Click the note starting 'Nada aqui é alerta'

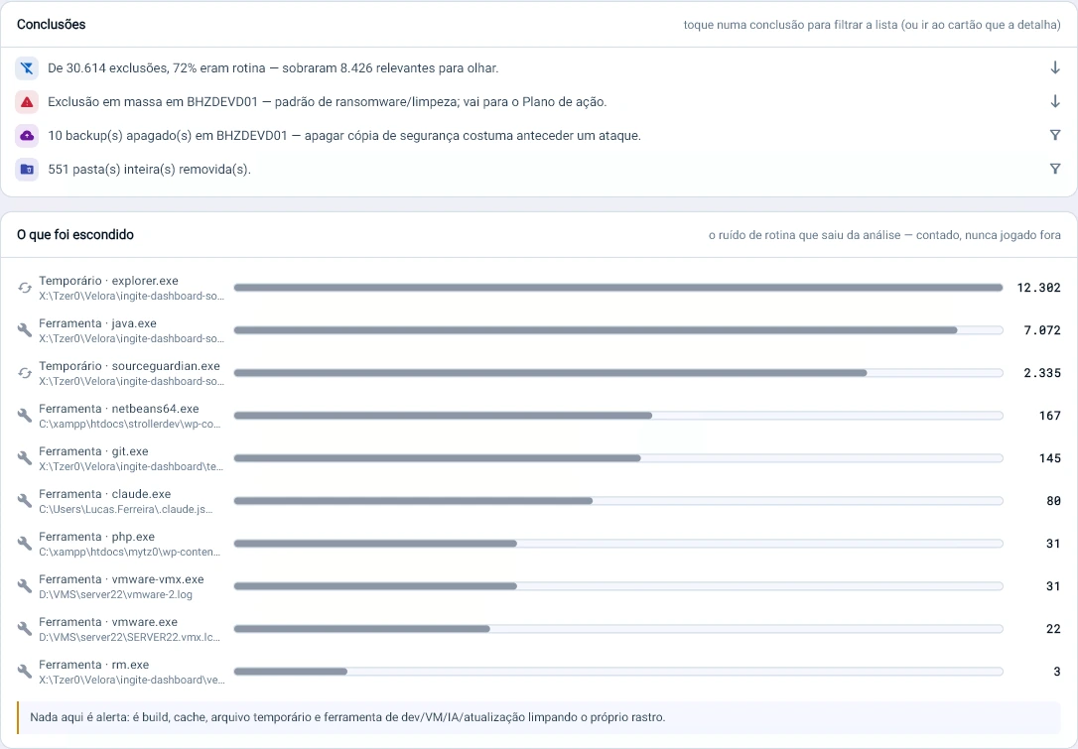539,717
